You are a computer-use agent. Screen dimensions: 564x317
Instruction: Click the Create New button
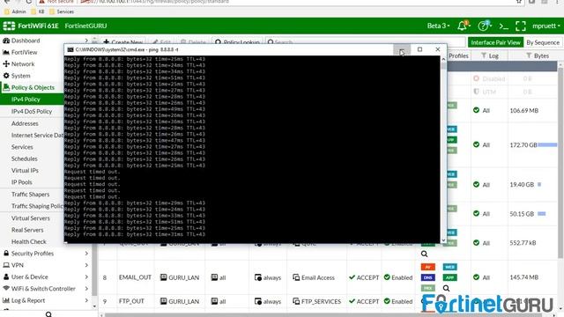[122, 42]
